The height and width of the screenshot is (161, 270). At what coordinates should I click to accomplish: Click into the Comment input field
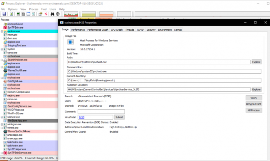point(101,112)
